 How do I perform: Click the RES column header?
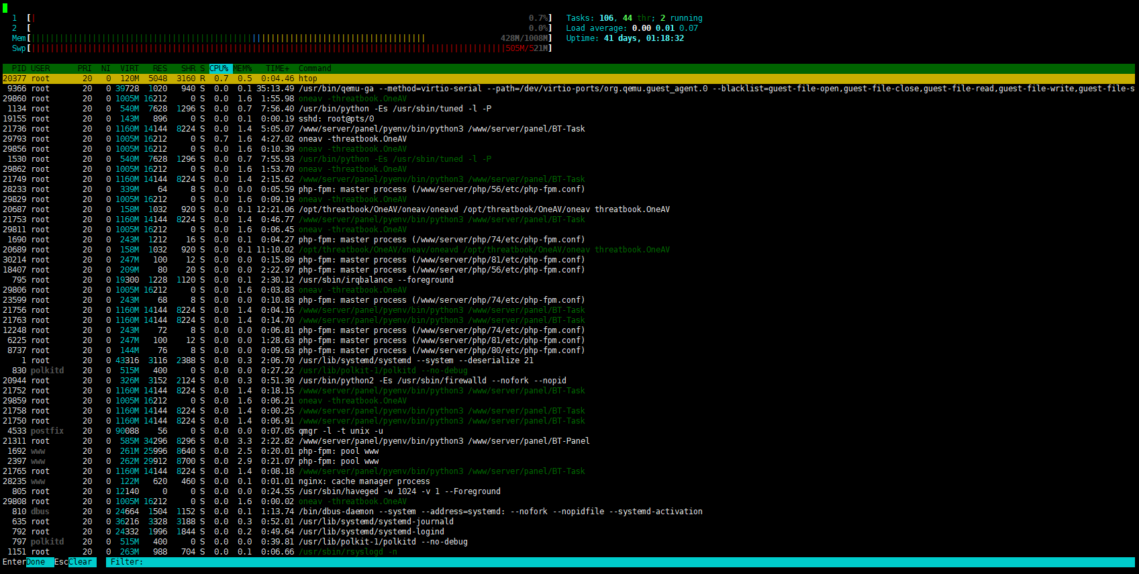(x=160, y=68)
